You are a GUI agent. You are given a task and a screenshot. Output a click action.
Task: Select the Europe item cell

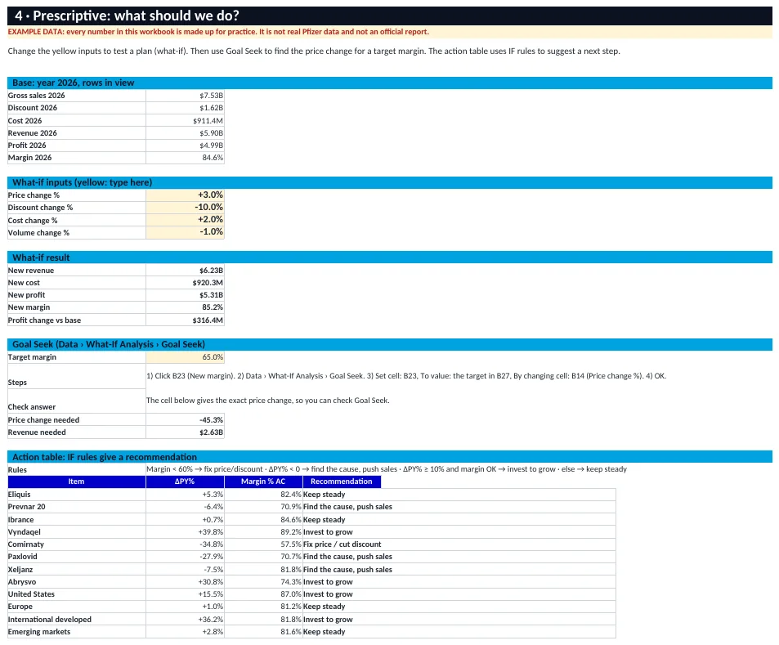pos(77,607)
